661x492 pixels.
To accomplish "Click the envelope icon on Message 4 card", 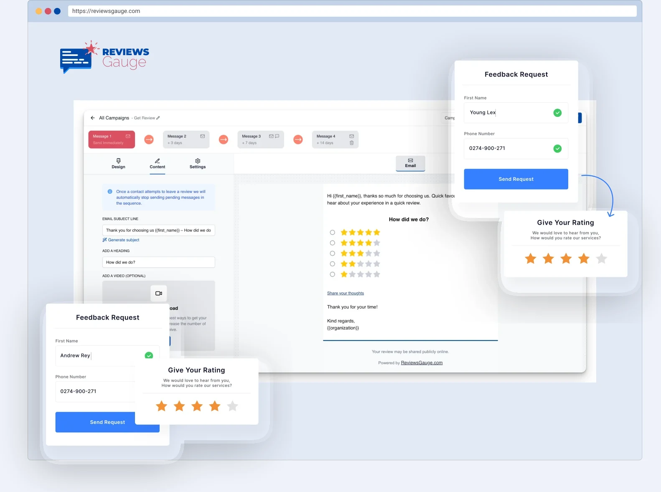I will click(352, 136).
